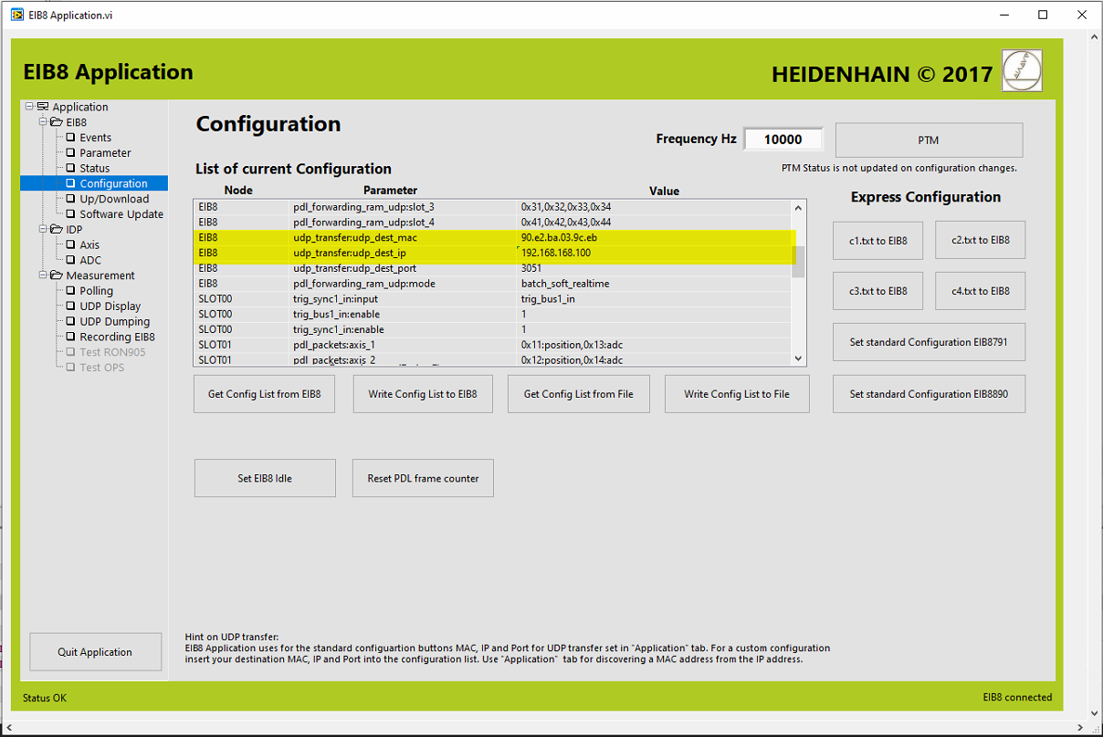Click the Set EIB8 Idle button
Viewport: 1103px width, 737px height.
click(x=265, y=478)
